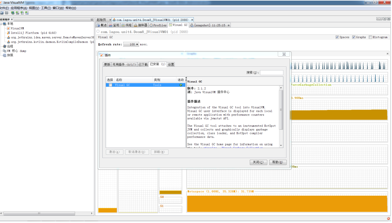Click the Load toolbar icon (first toolbar icon)
392x223 pixels.
point(2,13)
